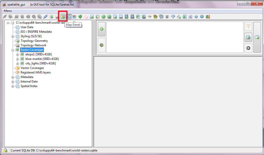Viewport: 264px width, 155px height.
Task: Expand the Internal Data tree node
Action: pyautogui.click(x=13, y=82)
